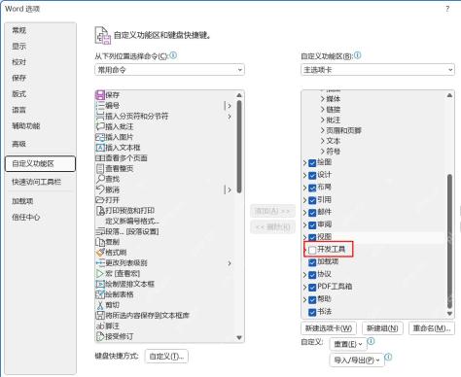Toggle the 书法 tab checkbox
This screenshot has width=461, height=377.
coord(312,312)
